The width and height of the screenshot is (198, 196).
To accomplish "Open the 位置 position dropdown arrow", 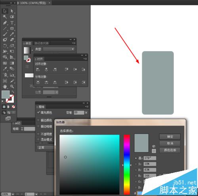I will (57, 92).
